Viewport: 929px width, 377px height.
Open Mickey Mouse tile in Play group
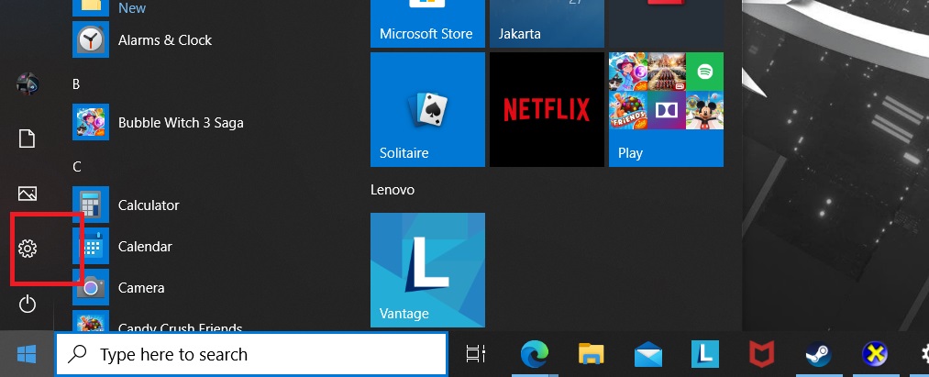704,110
